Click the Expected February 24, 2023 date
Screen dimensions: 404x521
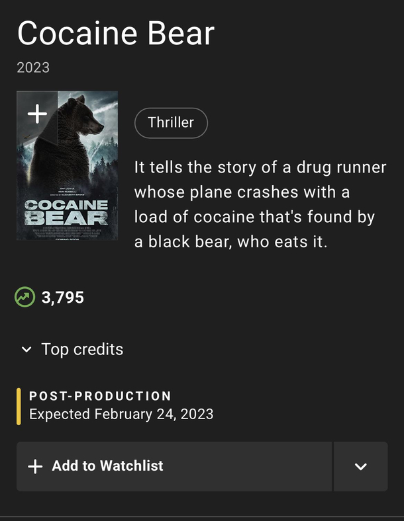tap(121, 415)
